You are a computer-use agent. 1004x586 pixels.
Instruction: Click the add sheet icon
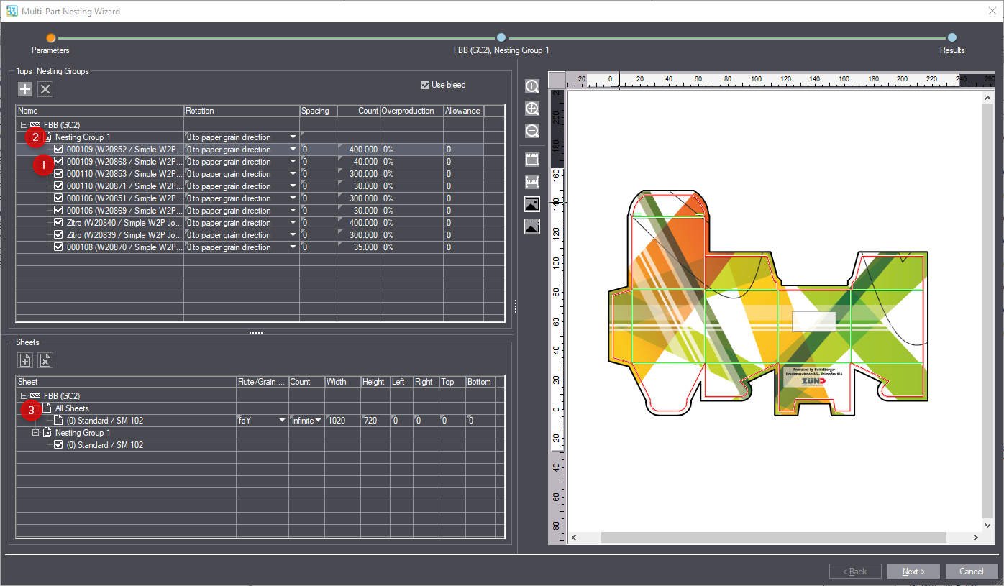[25, 360]
